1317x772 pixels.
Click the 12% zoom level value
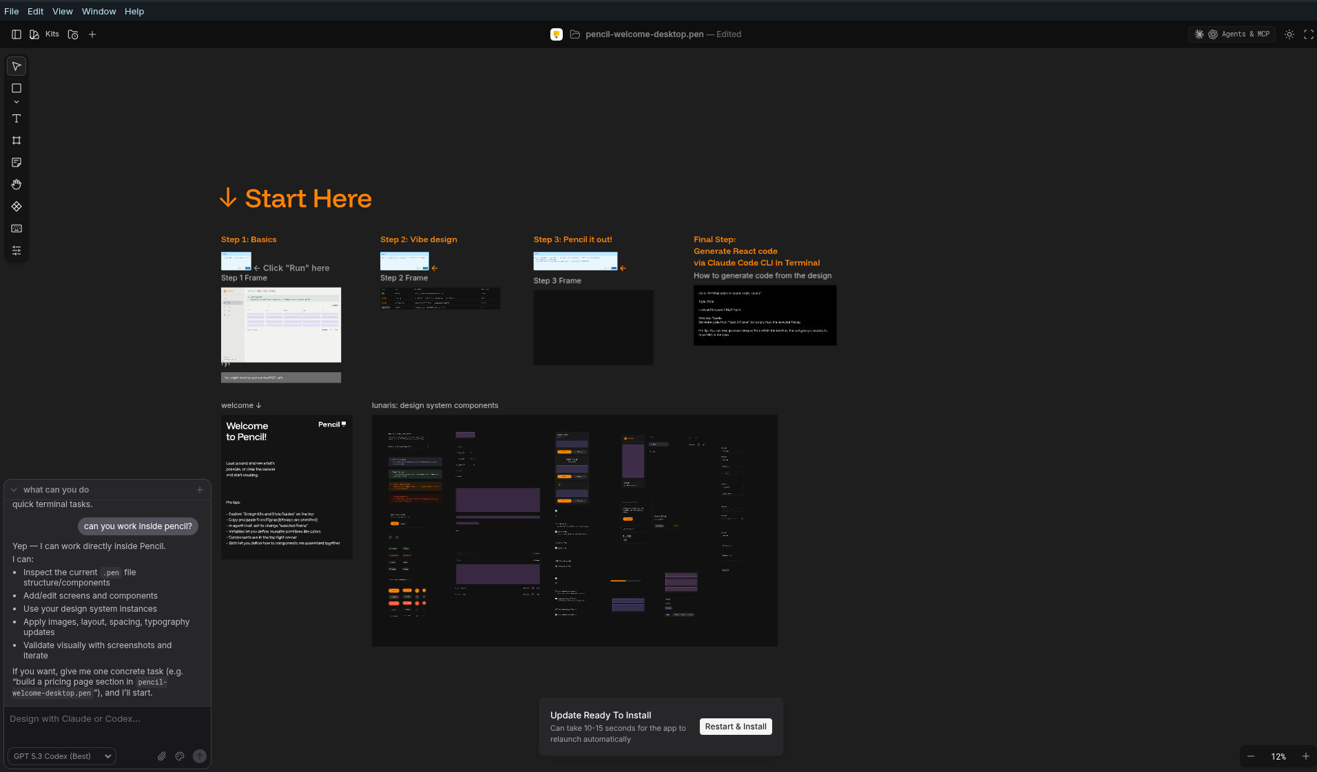point(1278,756)
